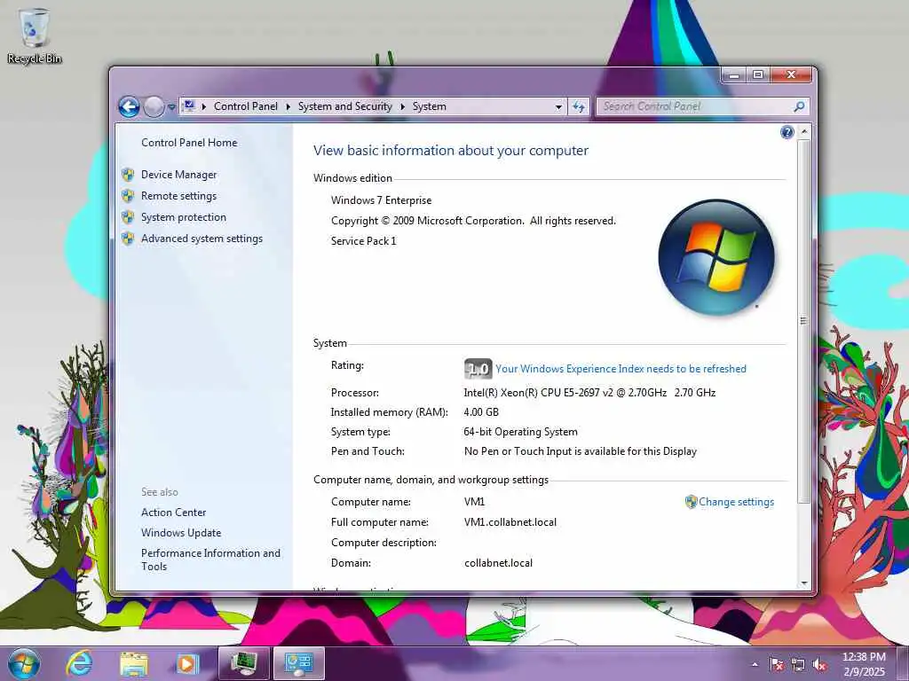Click the network tray icon
The image size is (909, 681).
pyautogui.click(x=798, y=664)
